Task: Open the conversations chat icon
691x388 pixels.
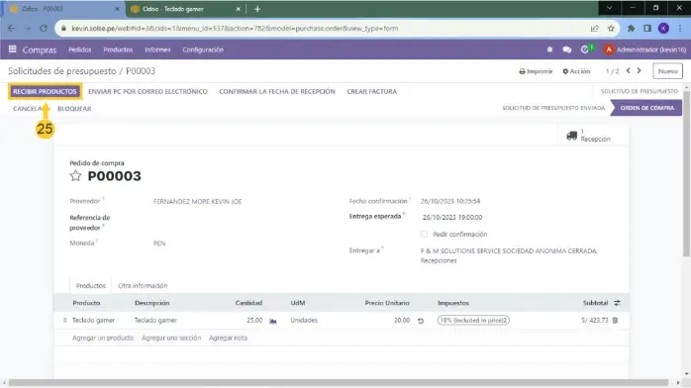Action: pyautogui.click(x=566, y=49)
